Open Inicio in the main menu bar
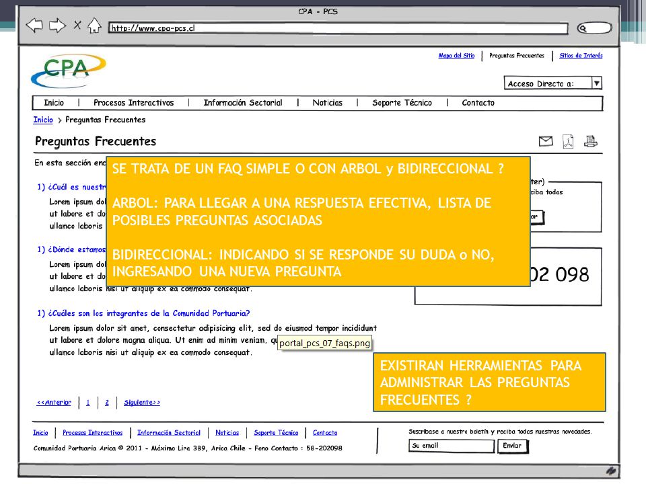Screen dimensions: 646x484 54,103
